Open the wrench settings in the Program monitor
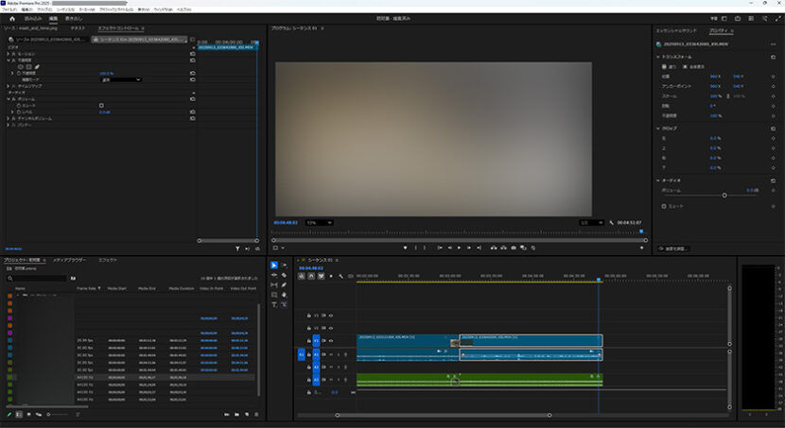This screenshot has width=785, height=428. tap(613, 223)
